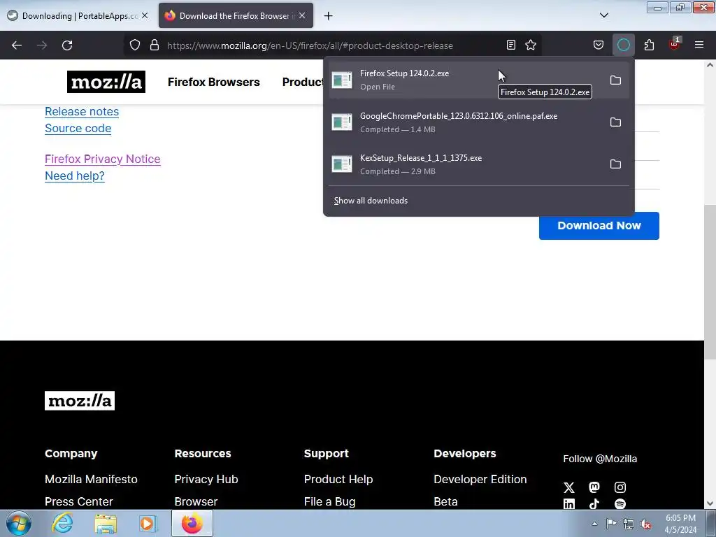Open muted volume tray icon
The width and height of the screenshot is (716, 537).
(645, 524)
